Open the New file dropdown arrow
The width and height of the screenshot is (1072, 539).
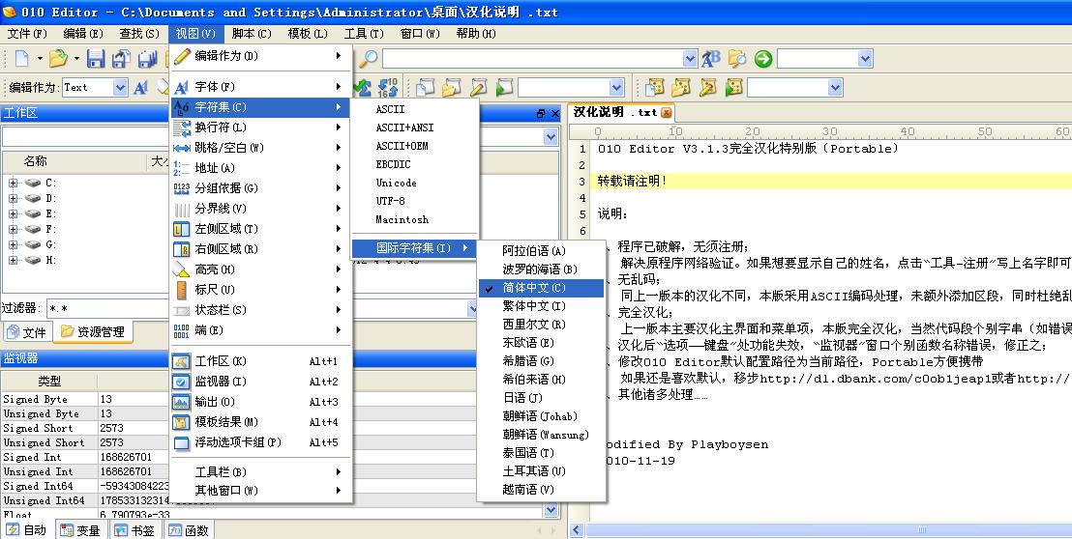coord(40,59)
